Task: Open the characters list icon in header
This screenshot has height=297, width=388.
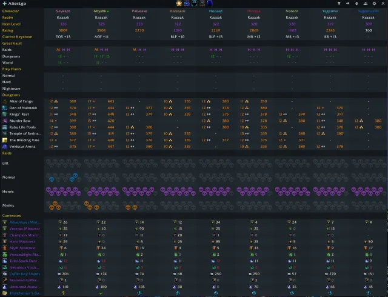Action: point(365,4)
